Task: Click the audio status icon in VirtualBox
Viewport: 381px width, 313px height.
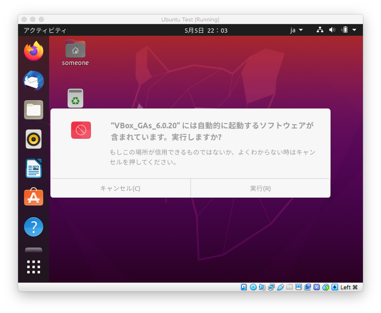Action: tap(262, 287)
